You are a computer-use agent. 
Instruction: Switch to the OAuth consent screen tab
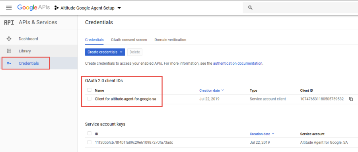coord(129,40)
